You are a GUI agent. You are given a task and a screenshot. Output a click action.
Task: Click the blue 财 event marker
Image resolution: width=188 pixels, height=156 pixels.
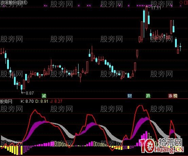tap(130, 96)
